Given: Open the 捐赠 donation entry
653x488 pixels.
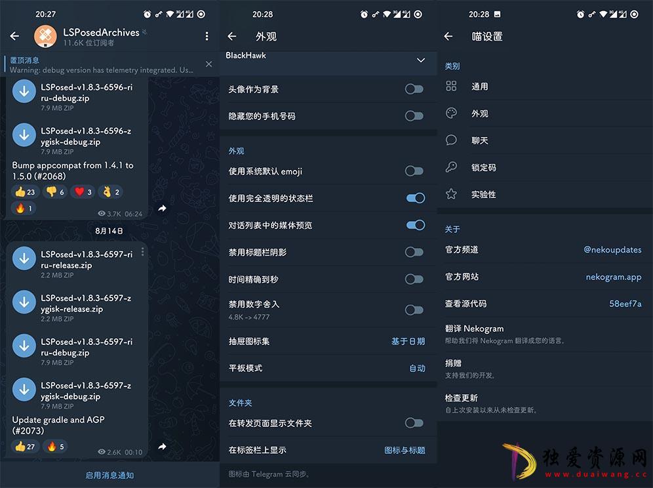Looking at the screenshot, I should [545, 369].
